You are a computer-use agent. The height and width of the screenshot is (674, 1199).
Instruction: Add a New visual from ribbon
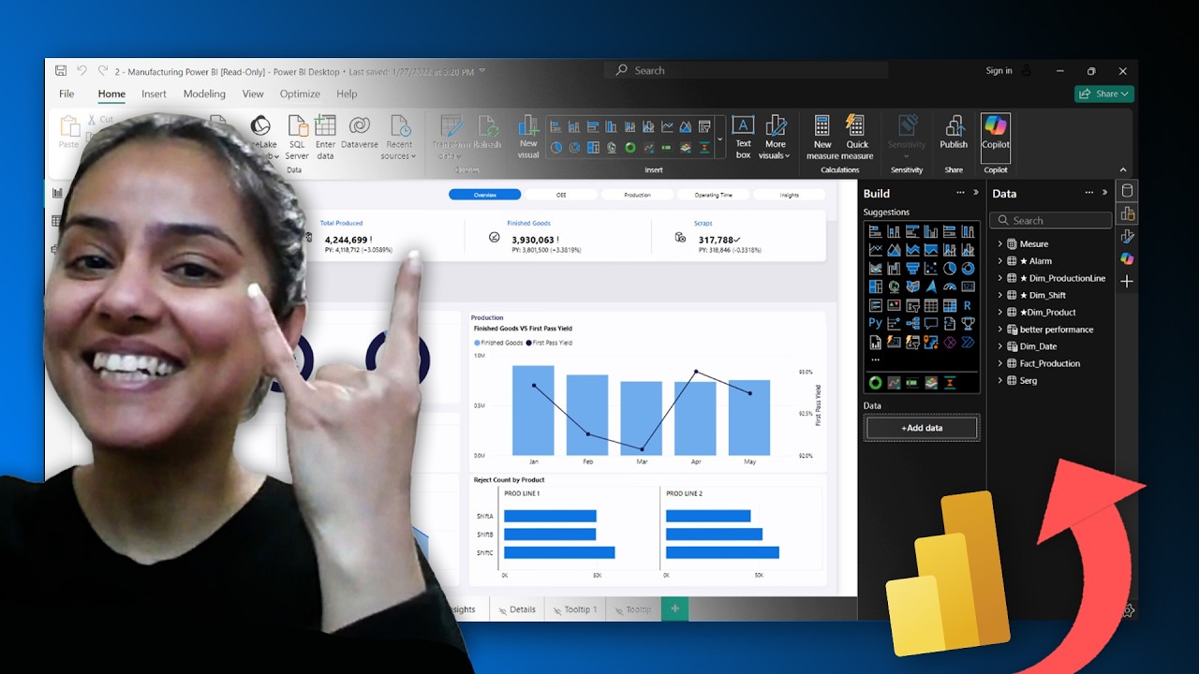[x=528, y=137]
